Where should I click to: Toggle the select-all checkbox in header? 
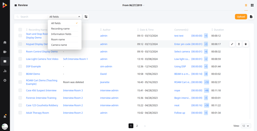[20, 30]
